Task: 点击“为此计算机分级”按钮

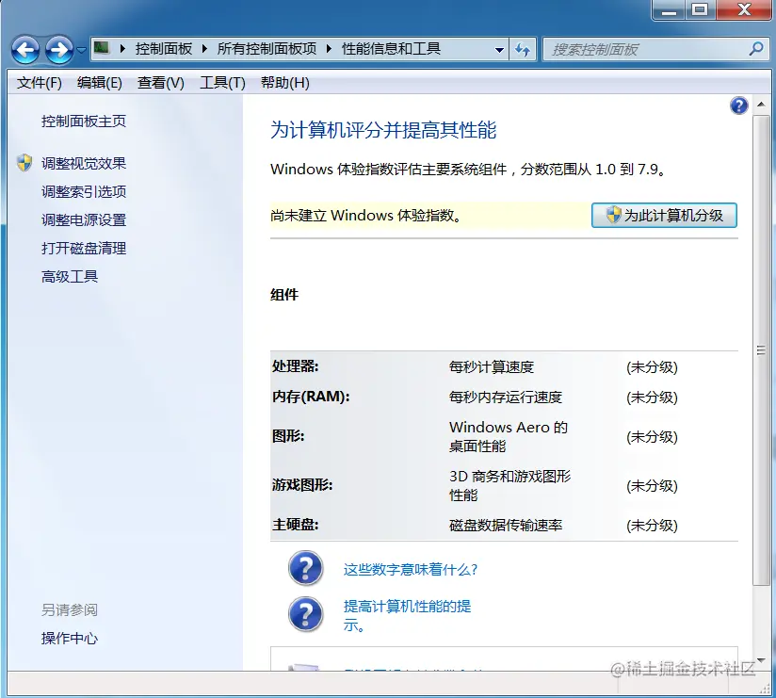Action: [x=664, y=216]
